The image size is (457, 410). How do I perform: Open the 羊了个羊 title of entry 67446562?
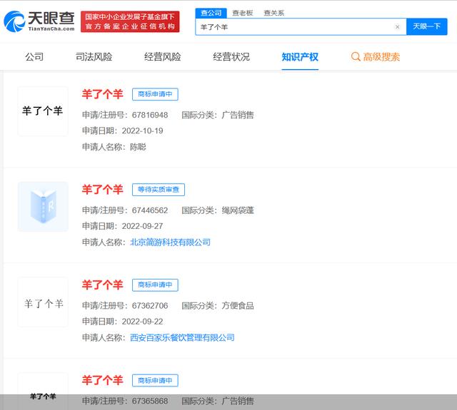tap(103, 190)
